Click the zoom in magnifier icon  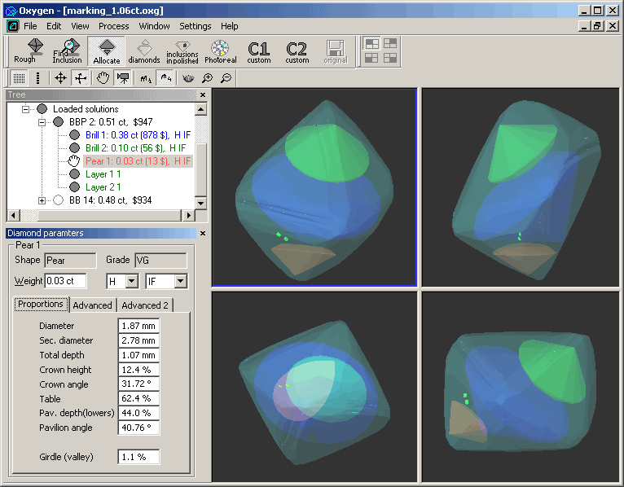tap(208, 78)
